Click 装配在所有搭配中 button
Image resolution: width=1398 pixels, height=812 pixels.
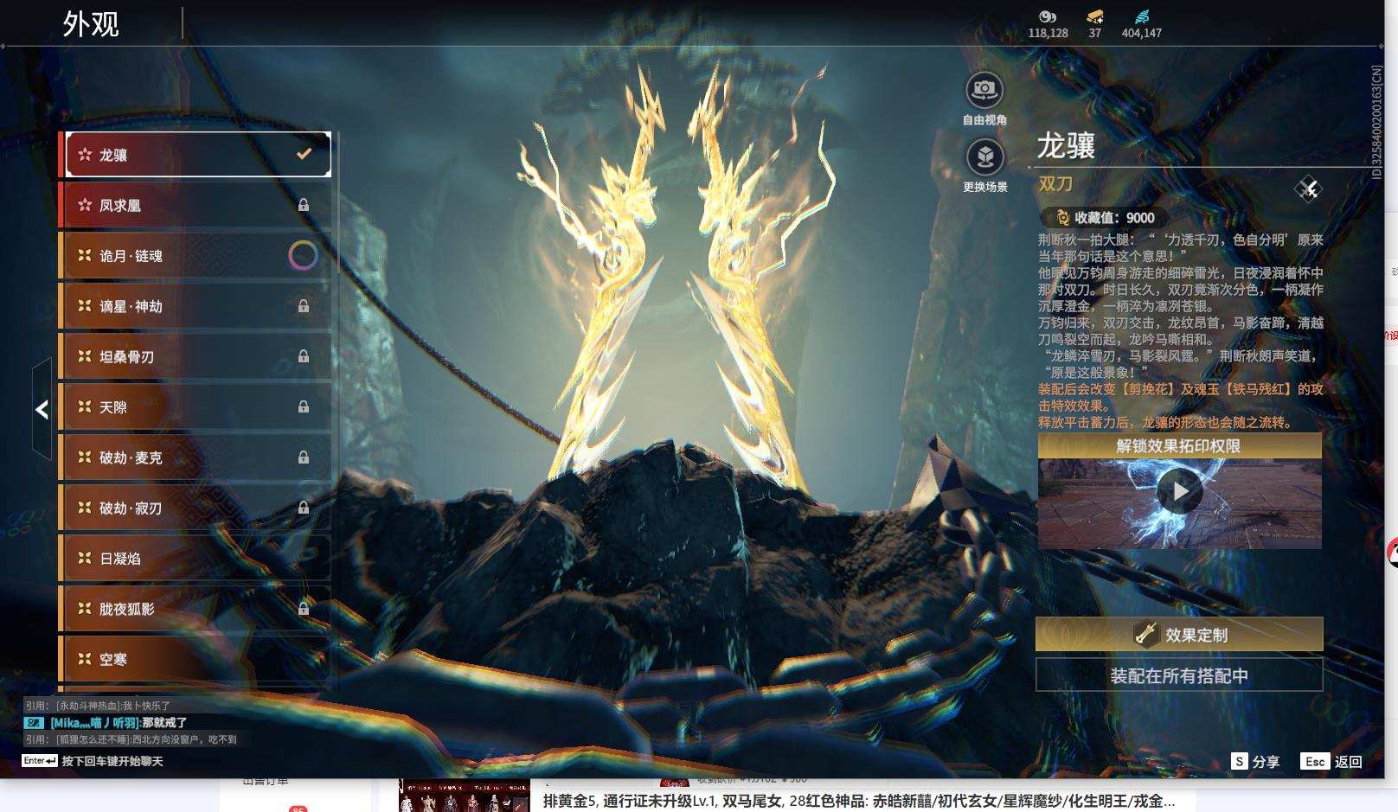pos(1179,675)
